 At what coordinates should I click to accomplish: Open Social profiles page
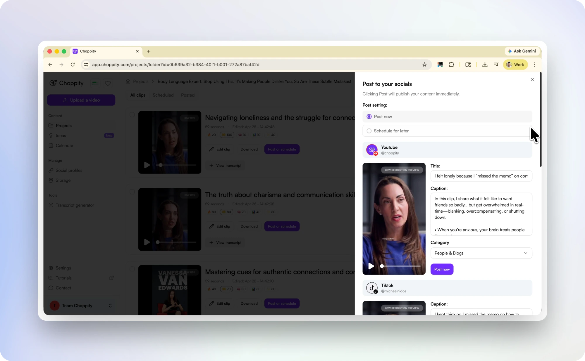pos(81,170)
